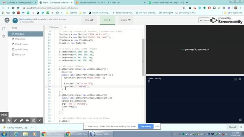This screenshot has width=244, height=137.
Task: Expand the downloaded zip file options chevron
Action: coord(32,127)
